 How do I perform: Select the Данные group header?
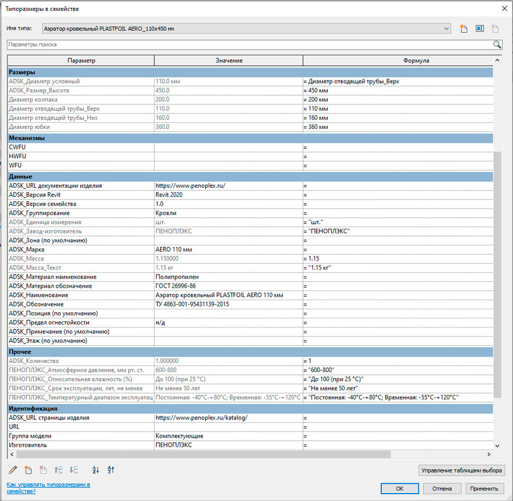coord(250,176)
